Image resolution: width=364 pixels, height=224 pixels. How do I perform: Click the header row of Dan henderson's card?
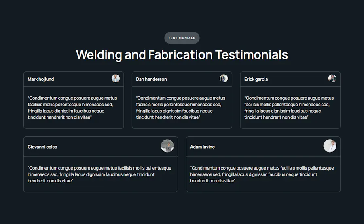[x=182, y=79]
